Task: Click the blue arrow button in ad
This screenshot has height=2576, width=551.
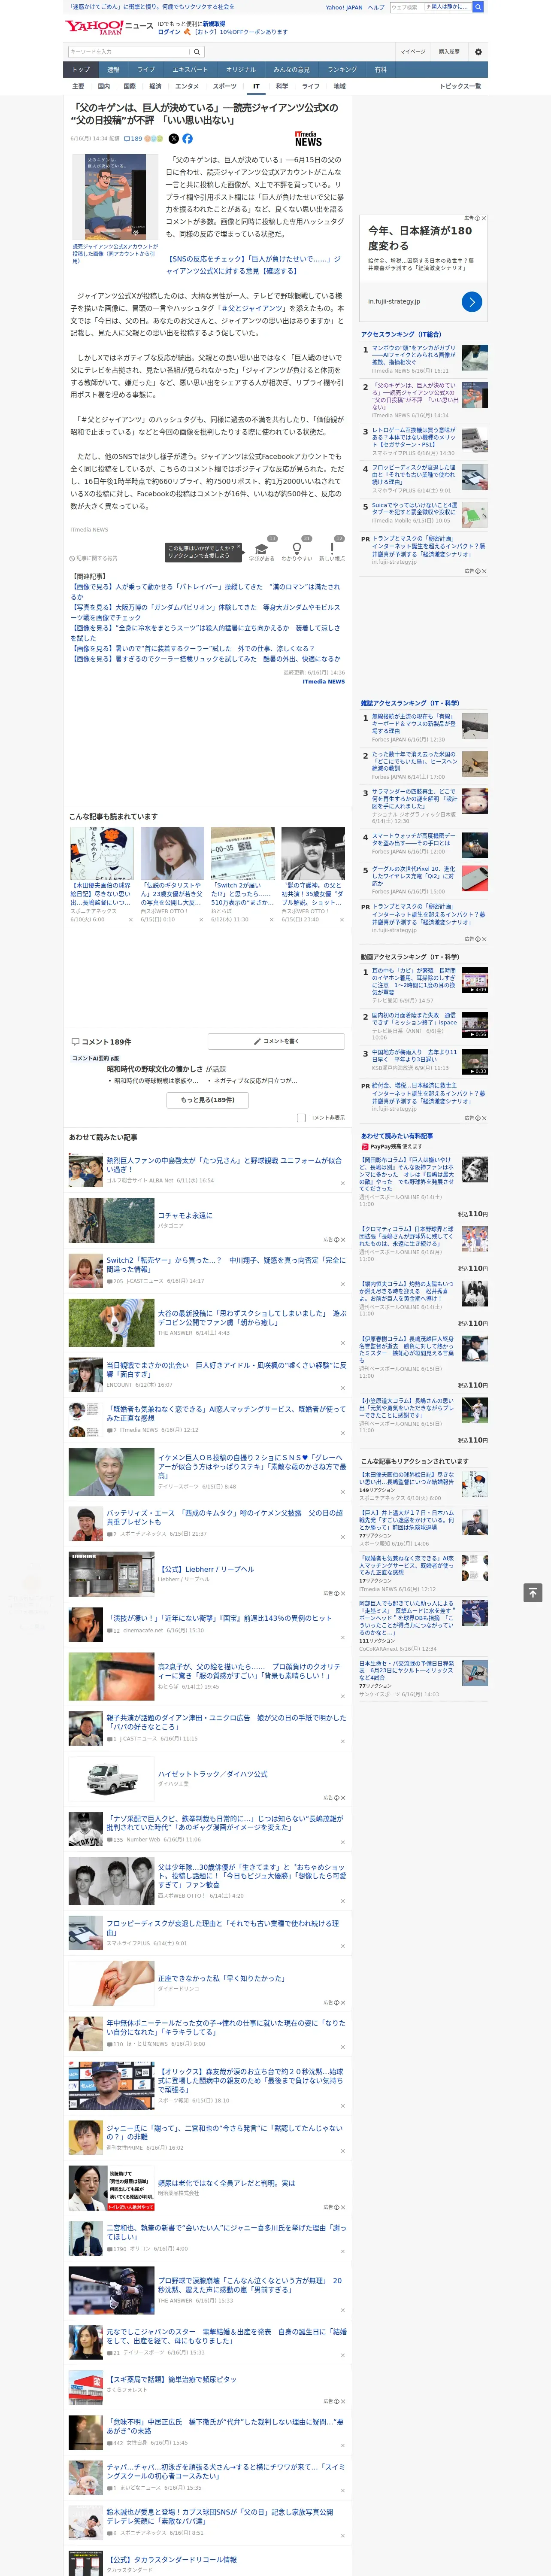Action: (472, 301)
